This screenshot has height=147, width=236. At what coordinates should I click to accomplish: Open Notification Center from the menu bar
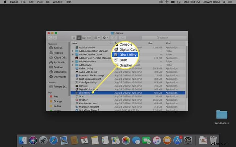230,2
